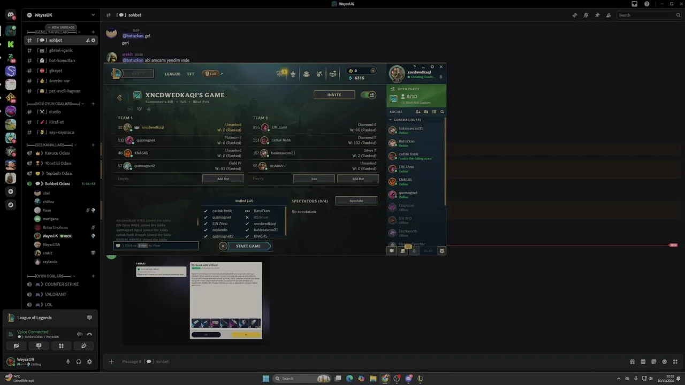Image resolution: width=685 pixels, height=385 pixels.
Task: Open the enlarged League lobby image
Action: click(x=275, y=159)
